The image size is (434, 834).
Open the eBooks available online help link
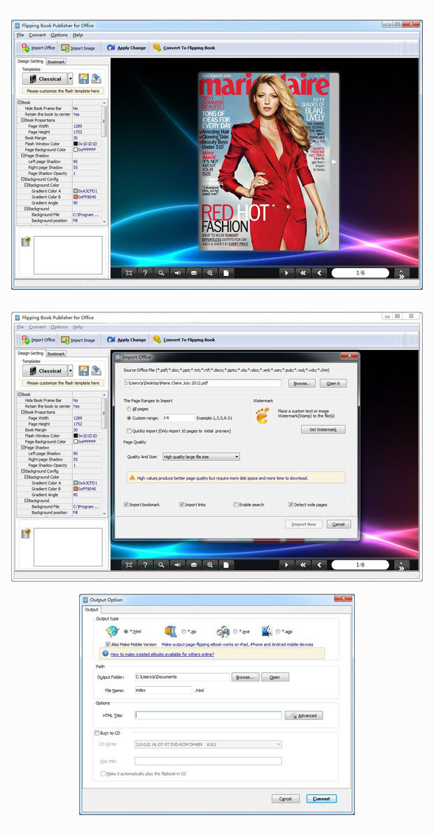(x=162, y=654)
